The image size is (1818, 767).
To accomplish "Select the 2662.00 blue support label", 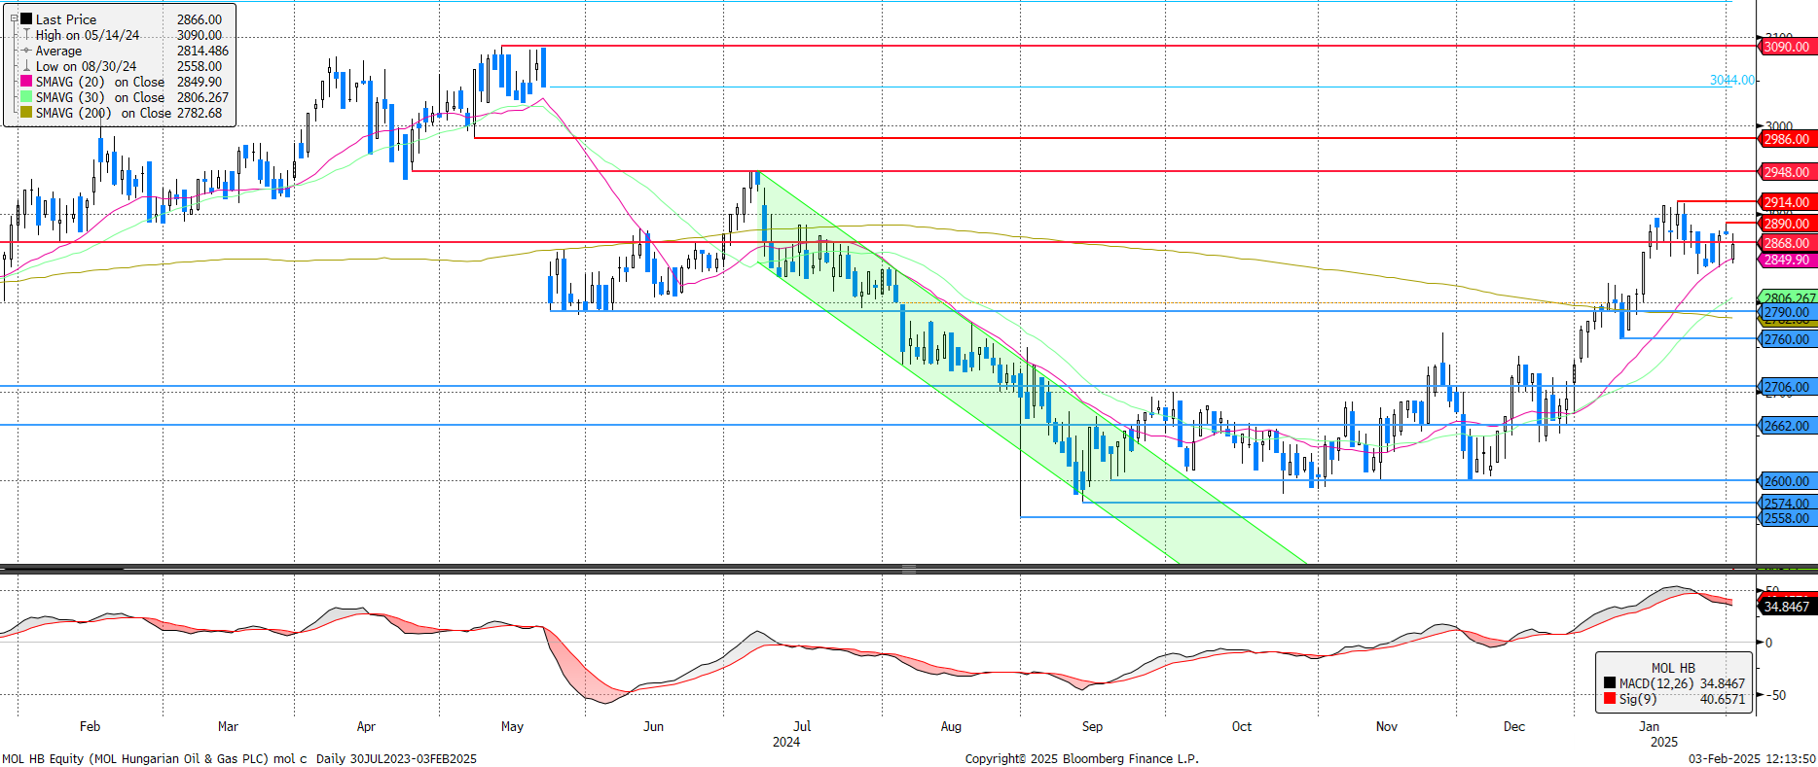I will point(1787,426).
